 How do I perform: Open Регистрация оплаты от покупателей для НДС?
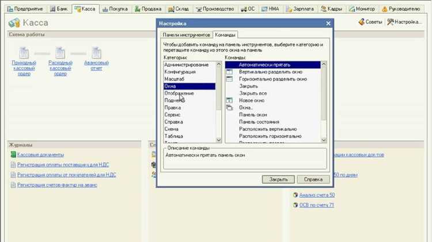coord(67,175)
